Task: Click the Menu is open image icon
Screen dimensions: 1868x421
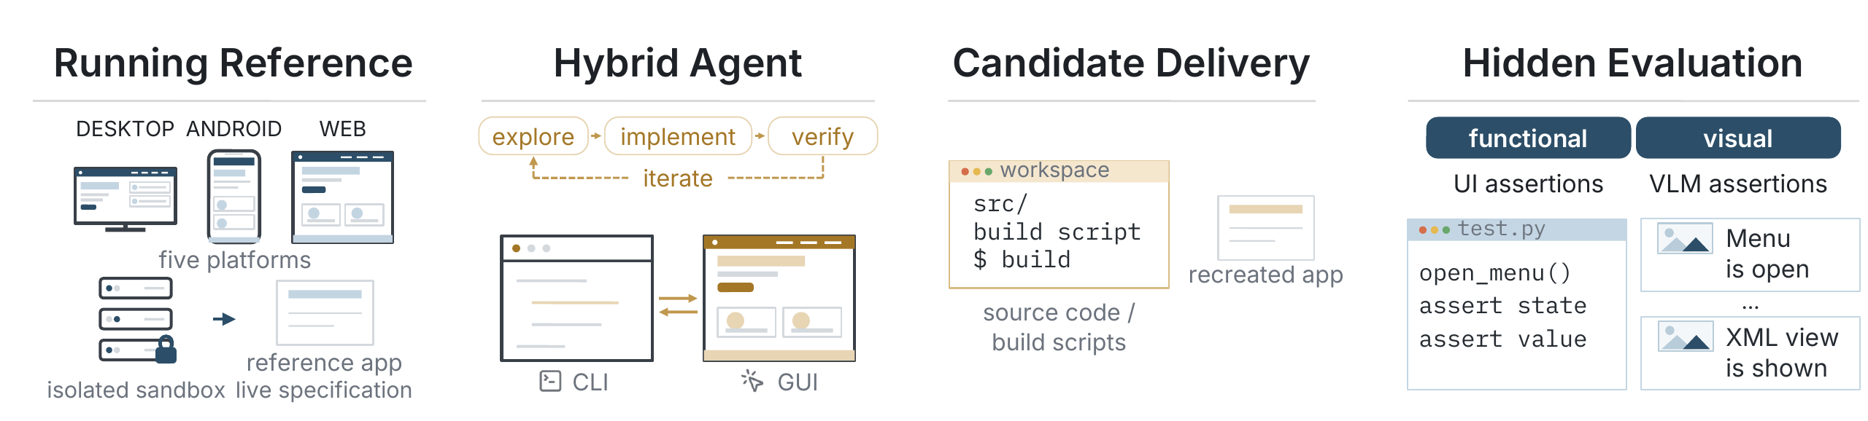Action: [x=1685, y=238]
